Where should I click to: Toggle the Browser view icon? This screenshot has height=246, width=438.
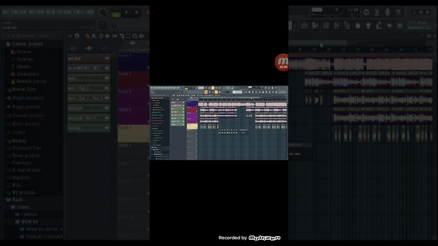coord(259,92)
